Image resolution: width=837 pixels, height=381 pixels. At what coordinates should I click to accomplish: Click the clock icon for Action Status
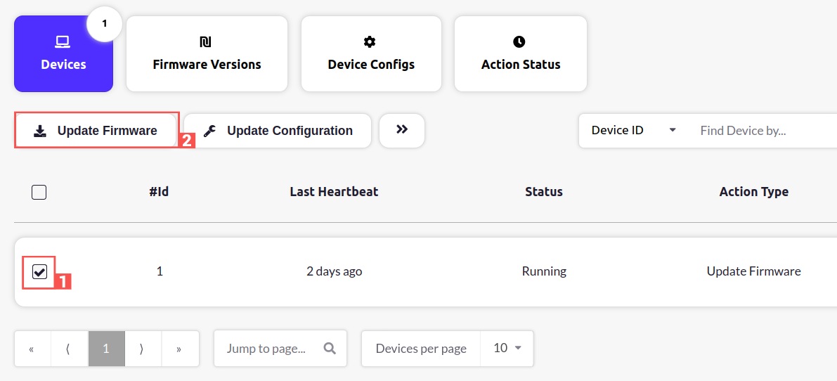(x=519, y=42)
